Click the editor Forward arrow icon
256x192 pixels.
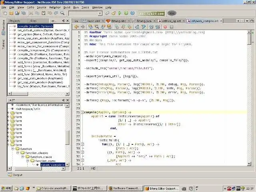click(x=83, y=27)
